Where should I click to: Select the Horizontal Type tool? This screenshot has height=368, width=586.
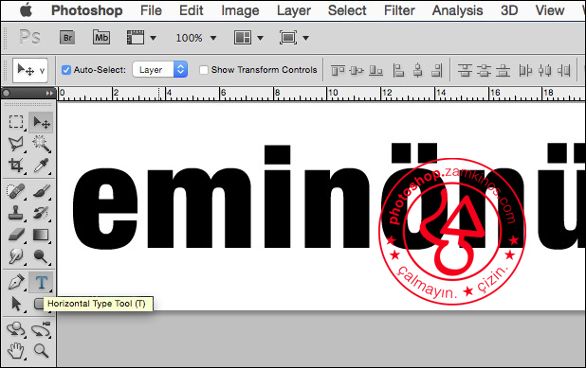tap(41, 282)
